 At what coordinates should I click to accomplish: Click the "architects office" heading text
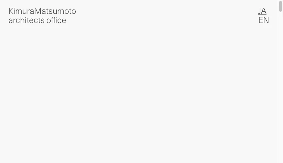click(x=37, y=21)
